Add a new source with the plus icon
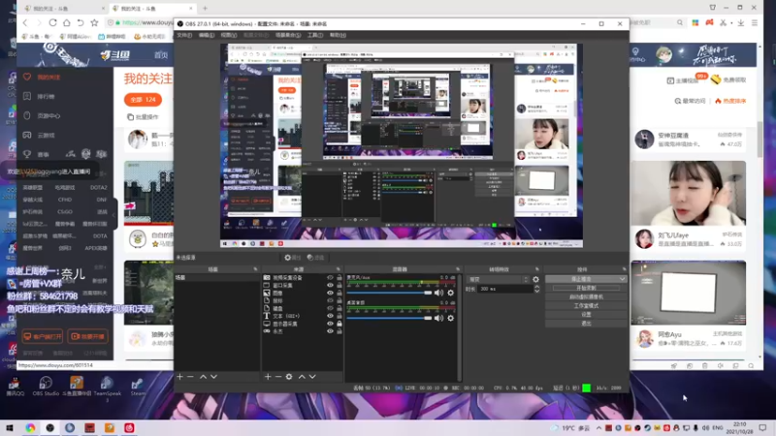 click(x=268, y=377)
